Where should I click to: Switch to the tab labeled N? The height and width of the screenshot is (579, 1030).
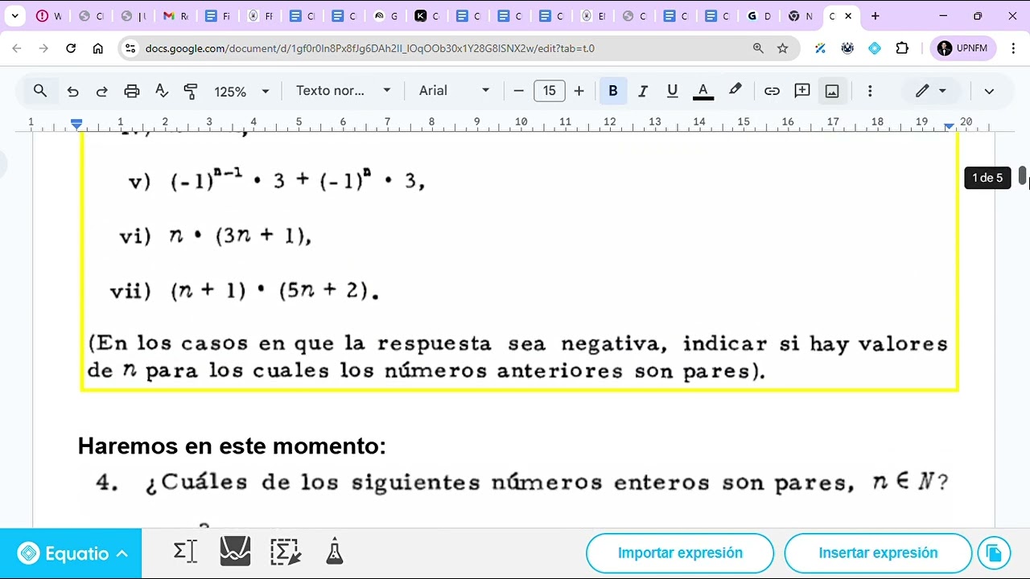pos(801,16)
